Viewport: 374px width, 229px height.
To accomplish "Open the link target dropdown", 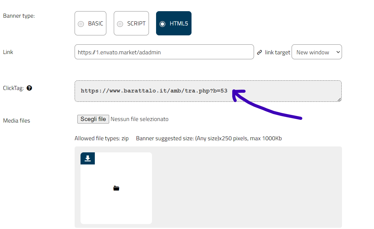I will [x=316, y=52].
